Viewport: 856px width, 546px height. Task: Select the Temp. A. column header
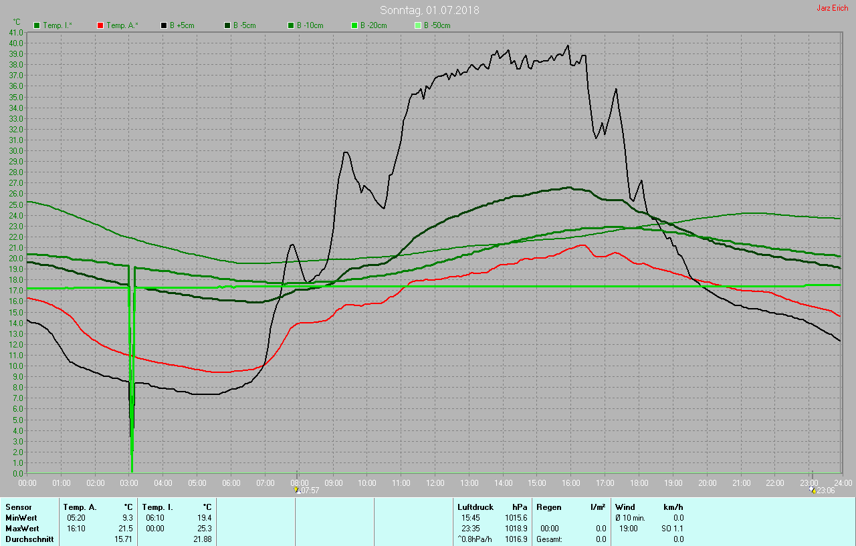tap(80, 507)
